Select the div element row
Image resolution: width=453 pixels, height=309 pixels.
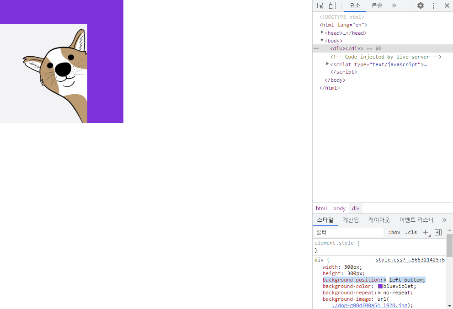[383, 48]
